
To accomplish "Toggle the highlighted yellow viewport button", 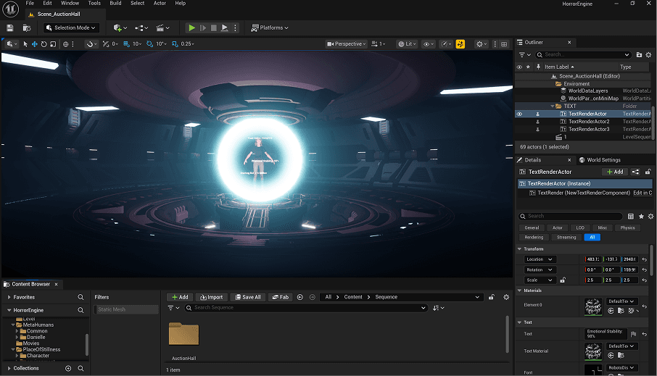I will [459, 44].
